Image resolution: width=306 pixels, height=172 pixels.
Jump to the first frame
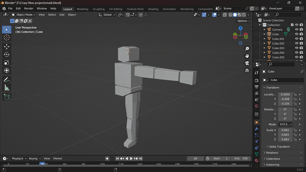[x=117, y=159]
